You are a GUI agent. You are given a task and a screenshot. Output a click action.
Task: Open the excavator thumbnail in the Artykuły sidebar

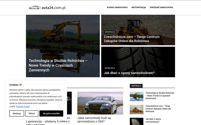pos(137,96)
